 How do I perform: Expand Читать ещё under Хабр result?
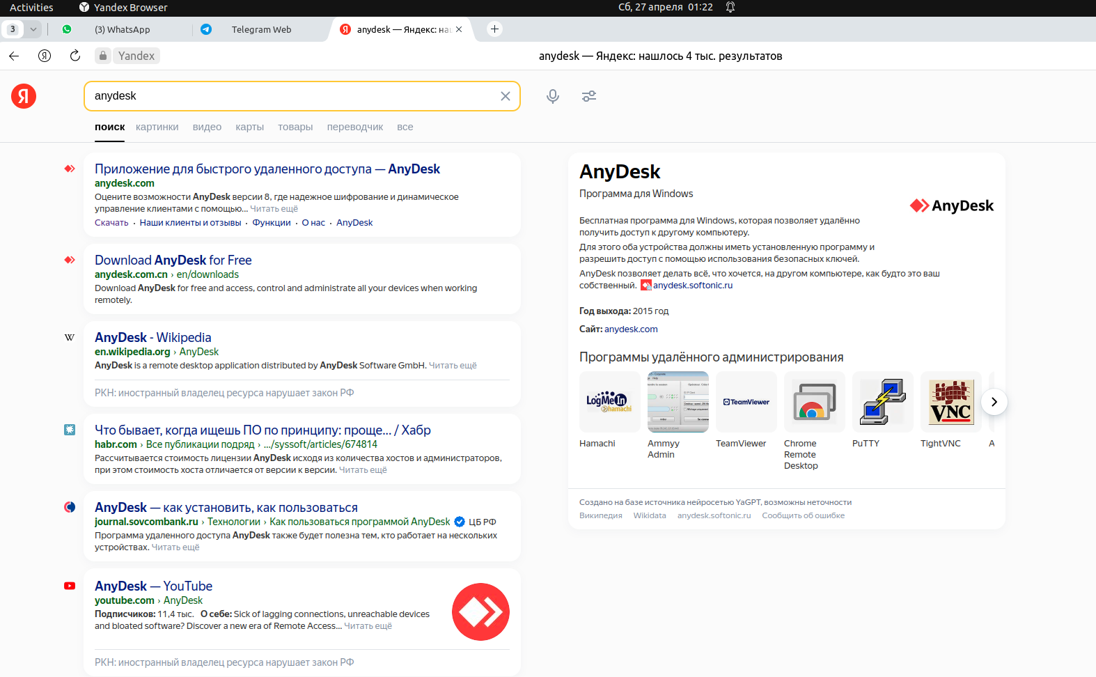(x=363, y=470)
